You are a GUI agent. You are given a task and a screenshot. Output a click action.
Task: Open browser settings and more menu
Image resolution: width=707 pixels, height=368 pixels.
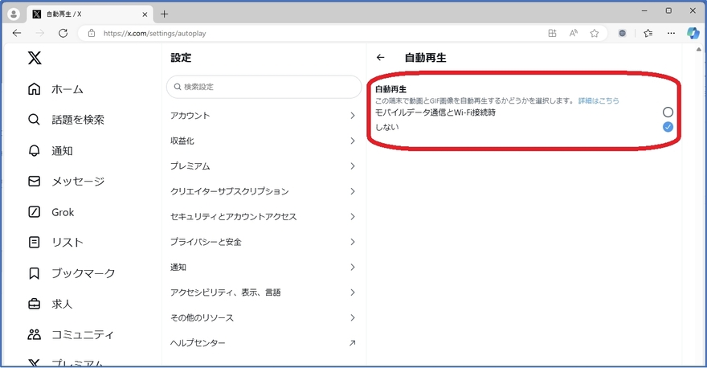pyautogui.click(x=672, y=33)
